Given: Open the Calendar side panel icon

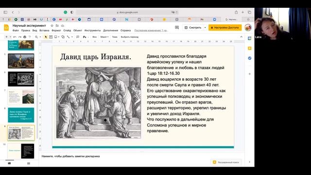Looking at the screenshot, I should click(250, 38).
